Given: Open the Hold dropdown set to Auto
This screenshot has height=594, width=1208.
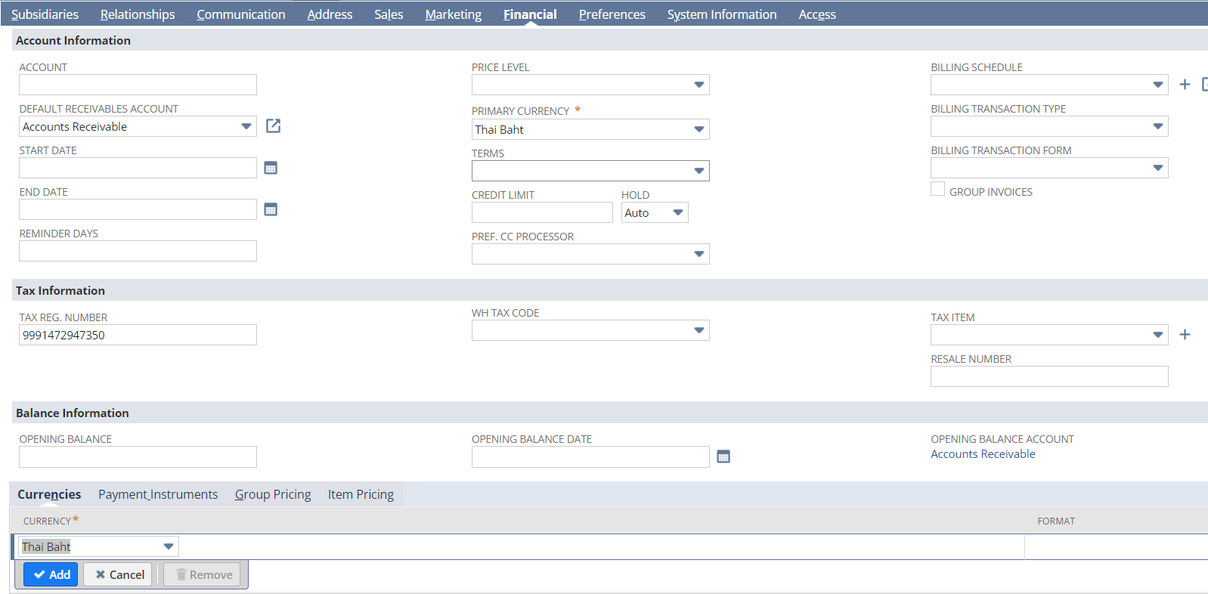Looking at the screenshot, I should pos(678,212).
